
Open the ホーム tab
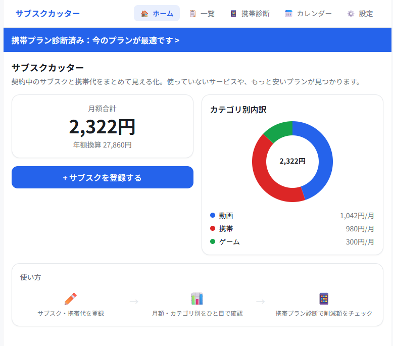tap(157, 13)
